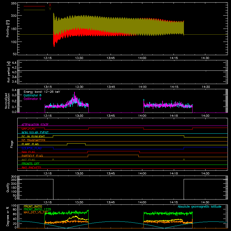Click the Flags axis title
Viewport: 231px width, 231px height.
tap(12, 144)
